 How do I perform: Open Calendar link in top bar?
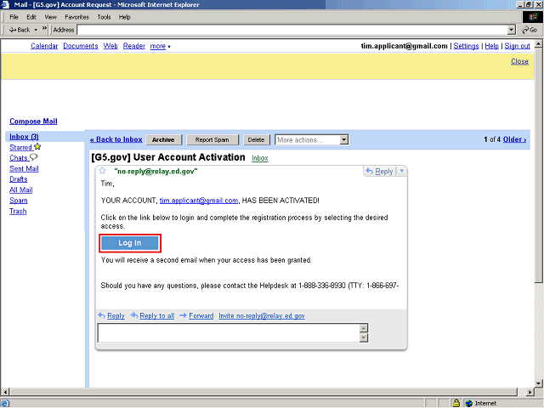pyautogui.click(x=44, y=46)
